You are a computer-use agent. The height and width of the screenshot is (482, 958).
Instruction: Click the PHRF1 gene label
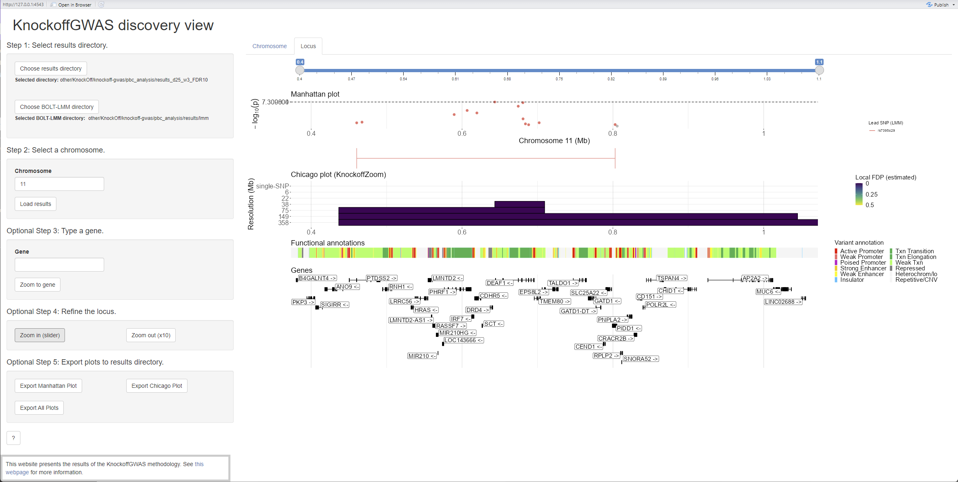[442, 292]
